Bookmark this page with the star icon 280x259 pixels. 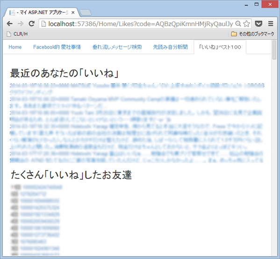click(x=247, y=24)
